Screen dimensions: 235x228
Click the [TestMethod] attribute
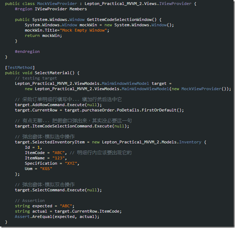pyautogui.click(x=20, y=68)
